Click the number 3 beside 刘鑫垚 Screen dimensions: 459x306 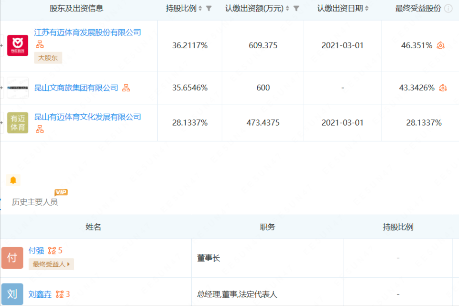(67, 294)
